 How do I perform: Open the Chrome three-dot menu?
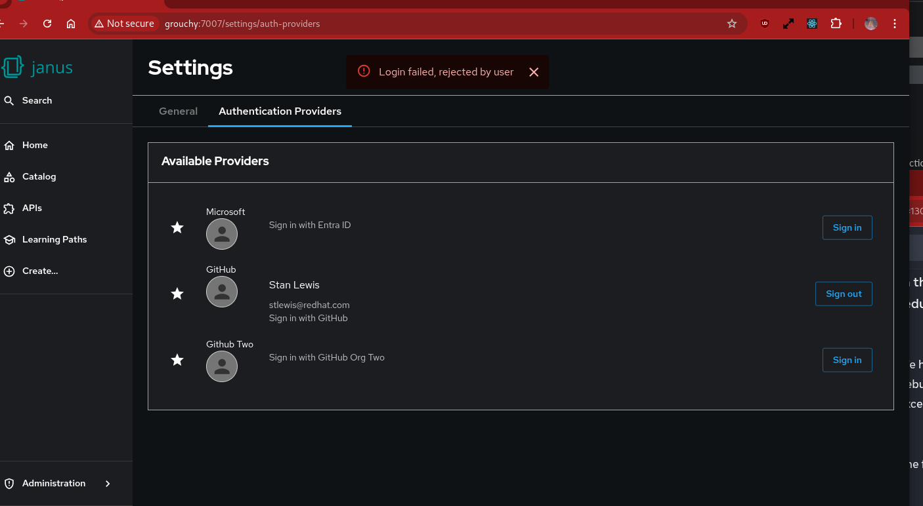pyautogui.click(x=895, y=24)
